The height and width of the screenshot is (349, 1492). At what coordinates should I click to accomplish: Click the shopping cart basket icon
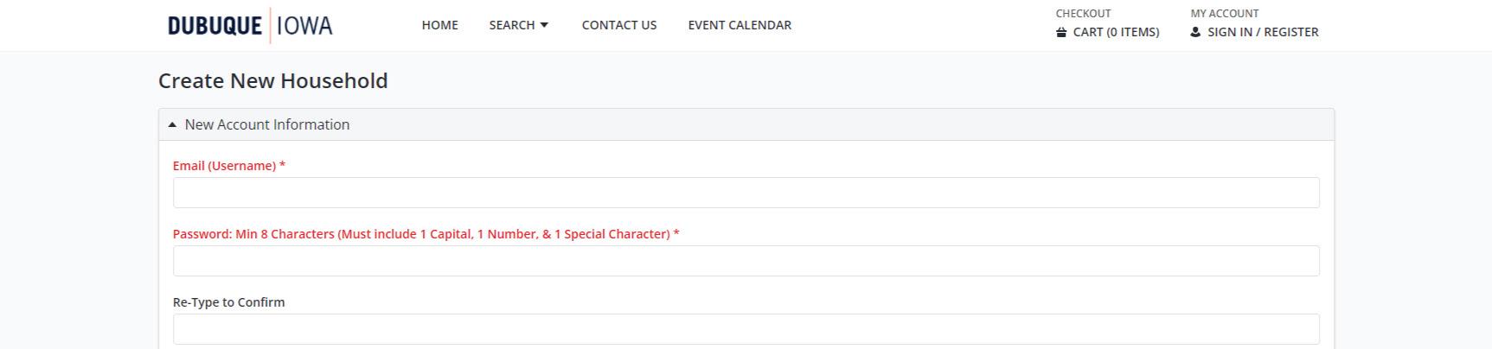1061,32
